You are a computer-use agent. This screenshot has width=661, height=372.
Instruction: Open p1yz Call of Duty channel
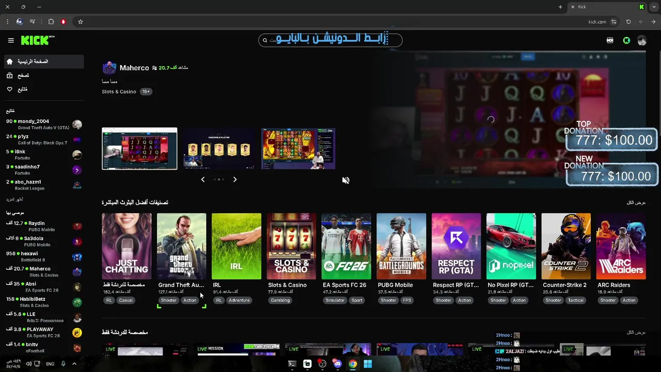[43, 139]
